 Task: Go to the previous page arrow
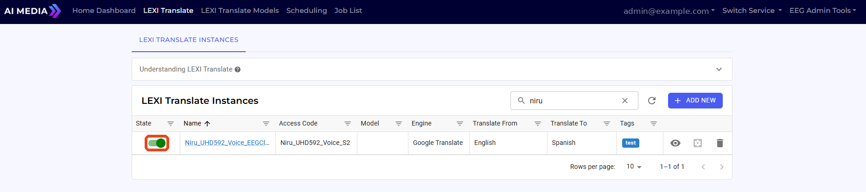tap(703, 167)
